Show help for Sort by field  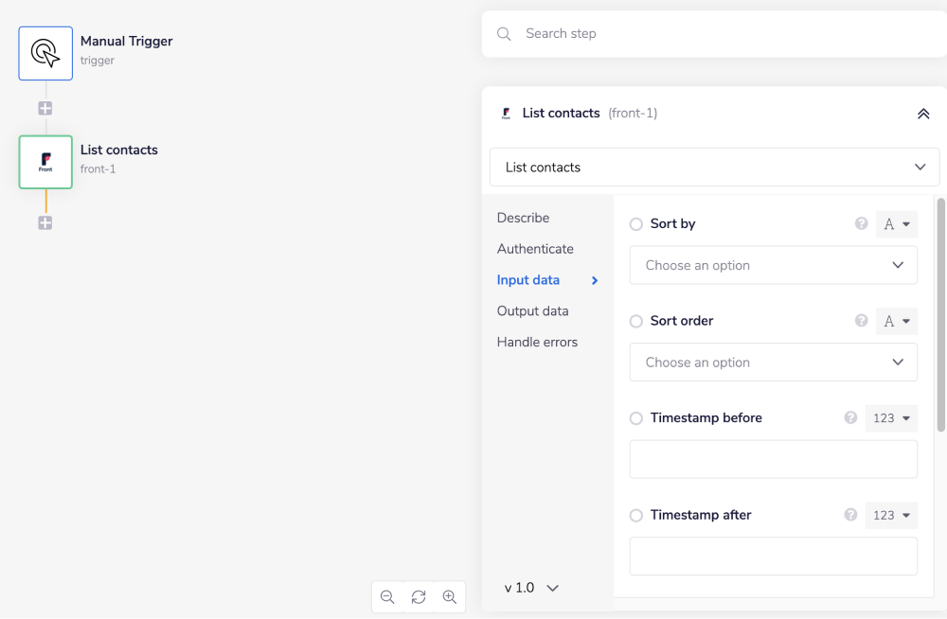(862, 224)
